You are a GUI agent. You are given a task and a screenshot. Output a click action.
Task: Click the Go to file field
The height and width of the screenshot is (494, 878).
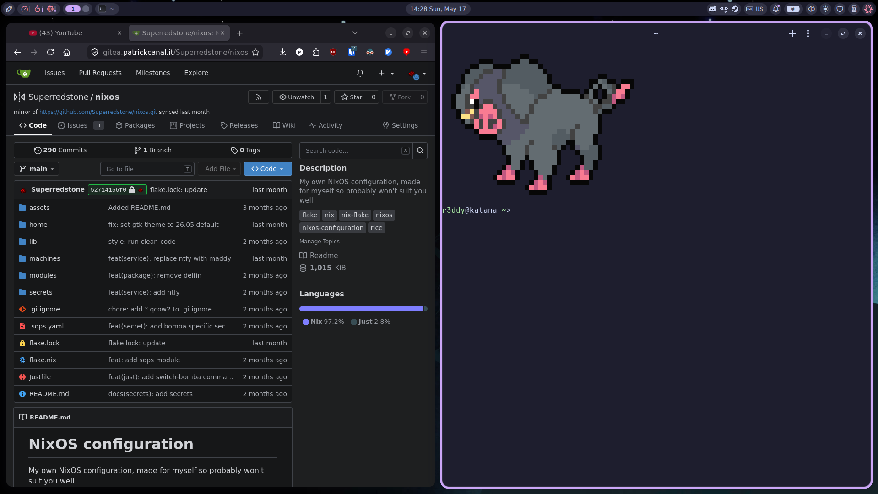pyautogui.click(x=147, y=169)
